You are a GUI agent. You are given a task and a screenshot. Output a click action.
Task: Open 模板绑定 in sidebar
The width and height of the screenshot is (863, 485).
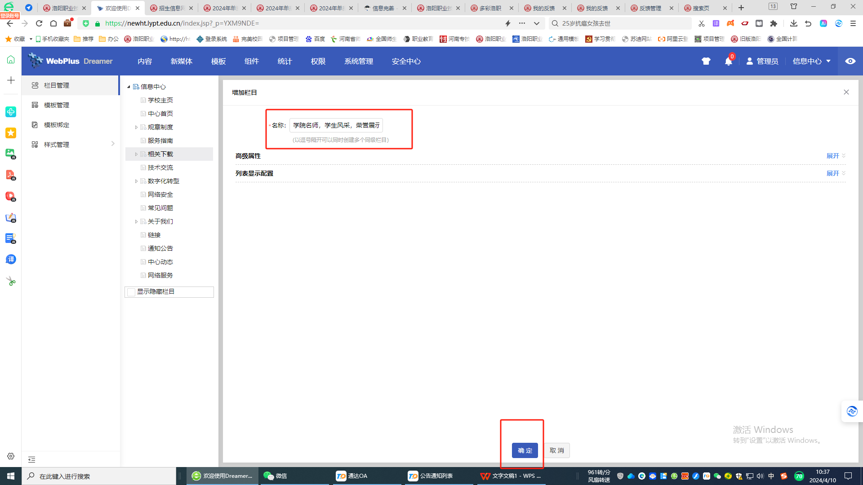tap(57, 125)
